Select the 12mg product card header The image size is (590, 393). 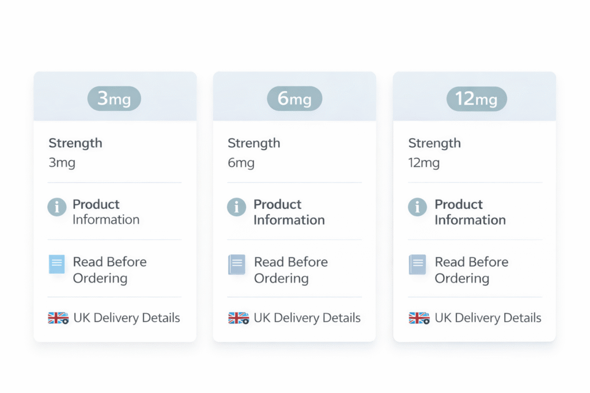coord(475,95)
